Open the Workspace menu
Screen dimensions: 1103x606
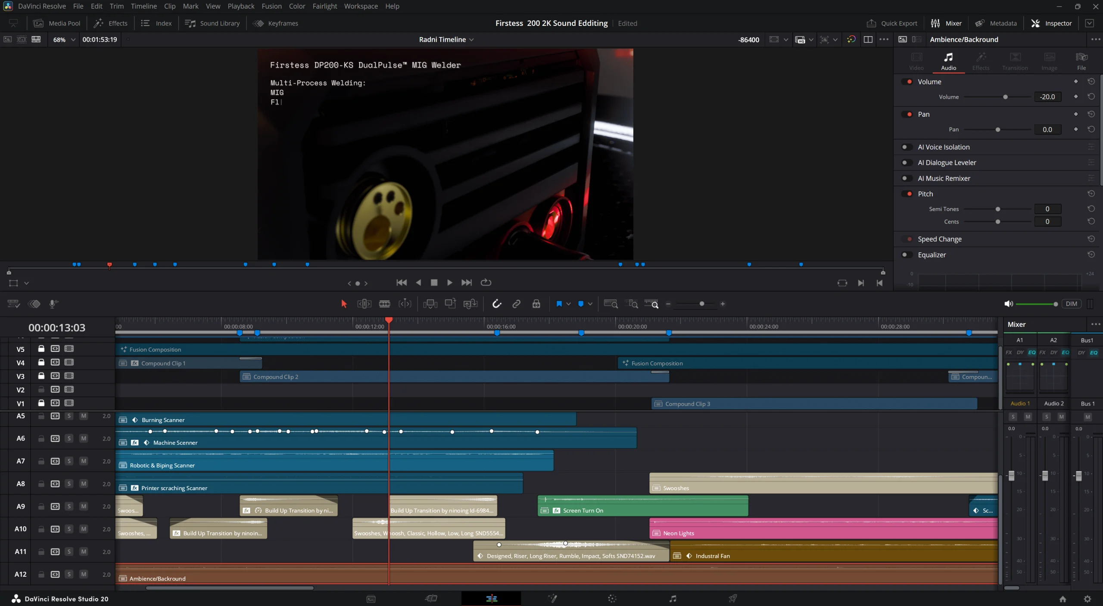[361, 6]
